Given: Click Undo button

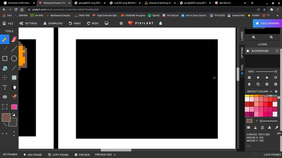Looking at the screenshot, I should 75,23.
